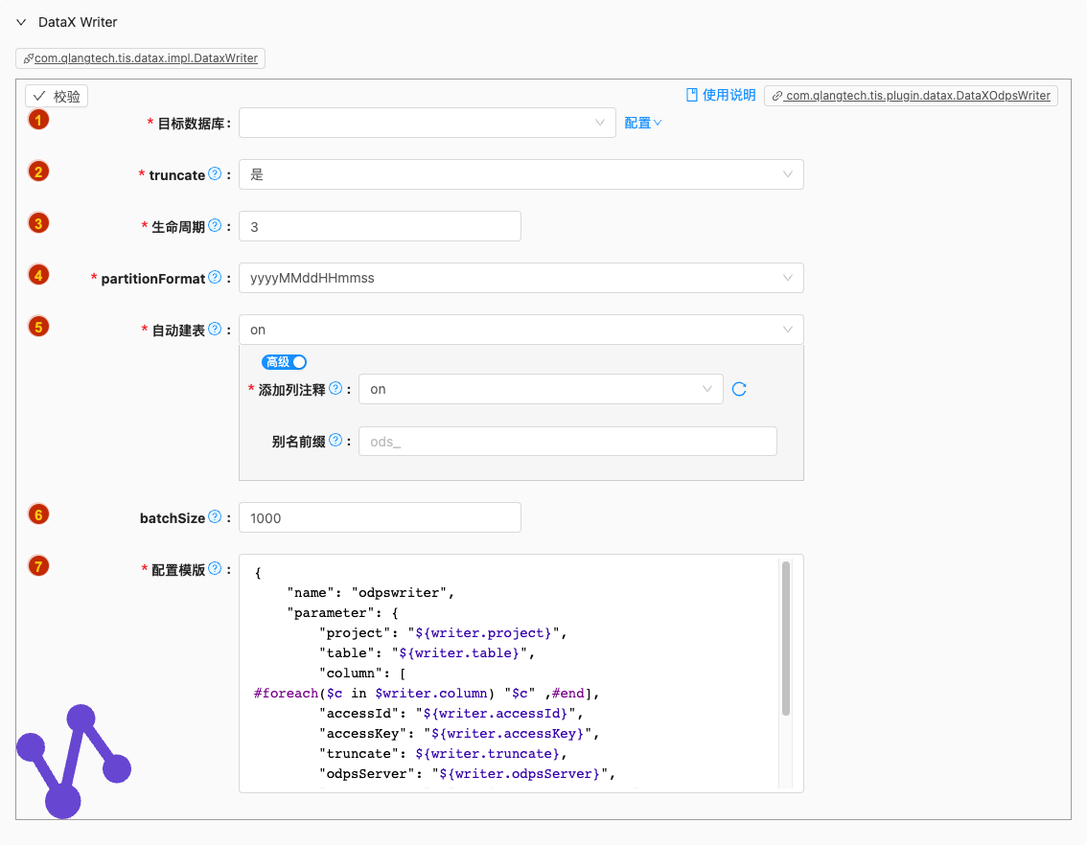
Task: Open the 目标数据库 dropdown
Action: click(427, 123)
